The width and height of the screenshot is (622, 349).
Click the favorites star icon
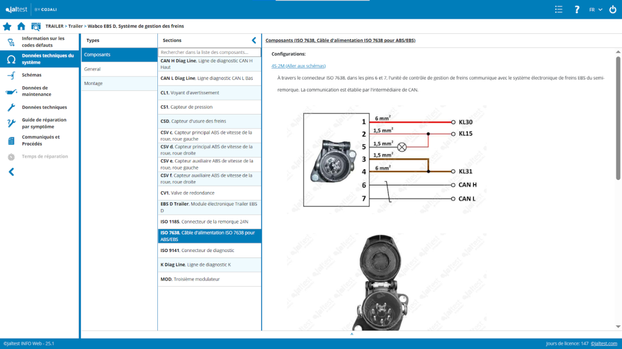[x=7, y=26]
